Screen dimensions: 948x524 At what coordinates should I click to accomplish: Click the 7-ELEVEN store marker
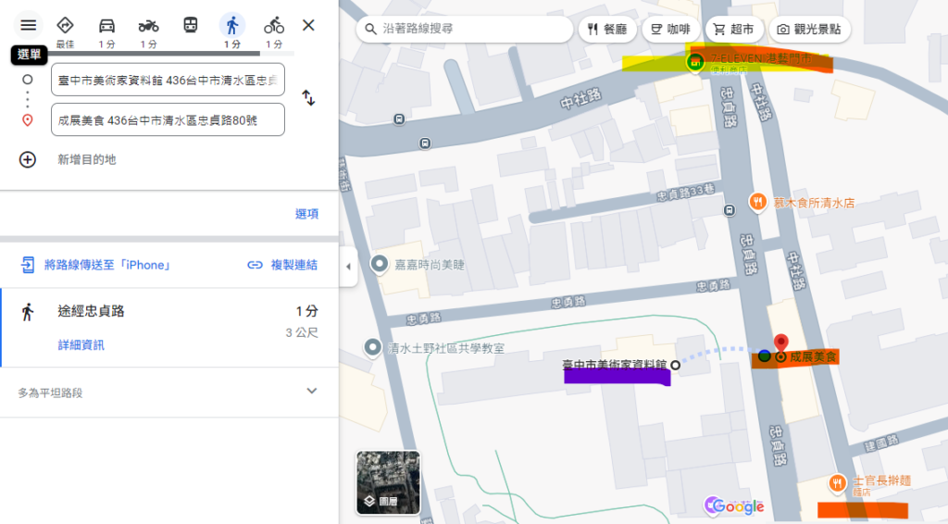695,61
